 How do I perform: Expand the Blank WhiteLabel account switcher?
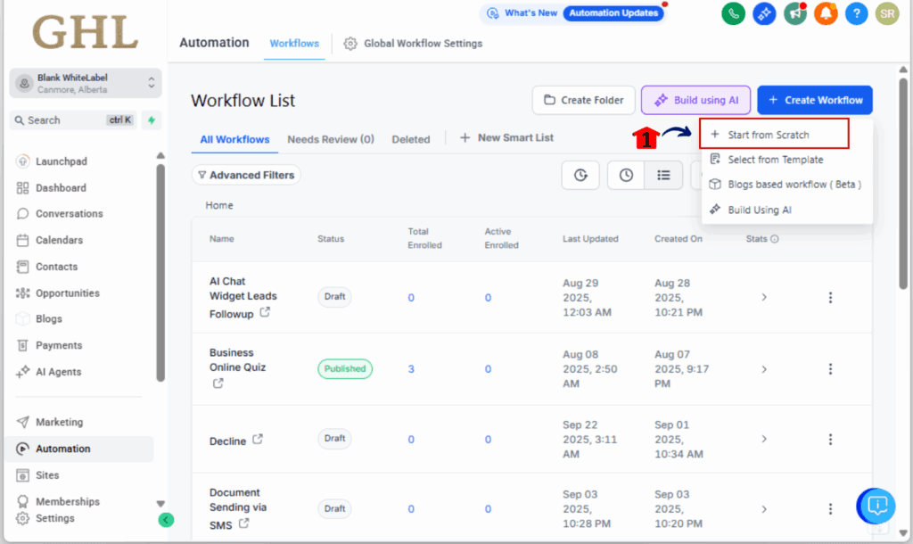pos(85,83)
